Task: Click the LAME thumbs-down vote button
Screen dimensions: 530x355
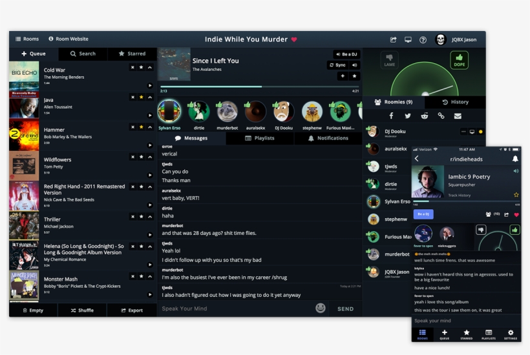Action: coord(389,60)
